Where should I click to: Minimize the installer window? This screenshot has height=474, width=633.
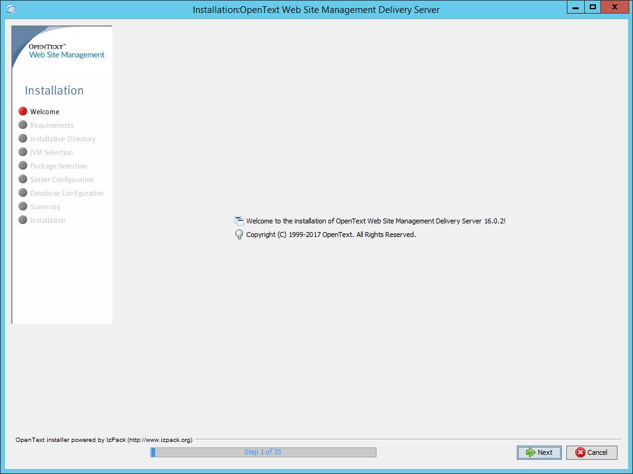(x=576, y=7)
